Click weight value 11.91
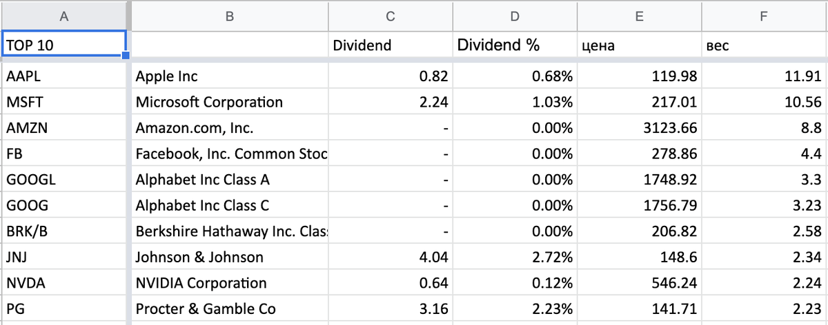Viewport: 828px width, 325px height. click(x=764, y=76)
